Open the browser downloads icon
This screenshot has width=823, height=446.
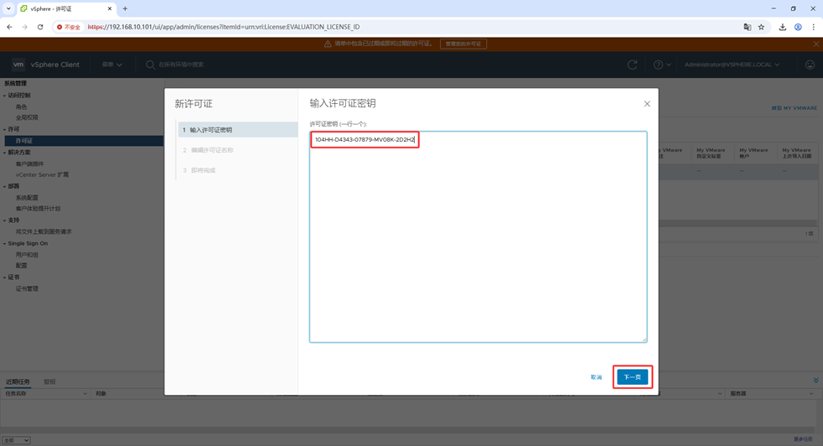tap(782, 27)
